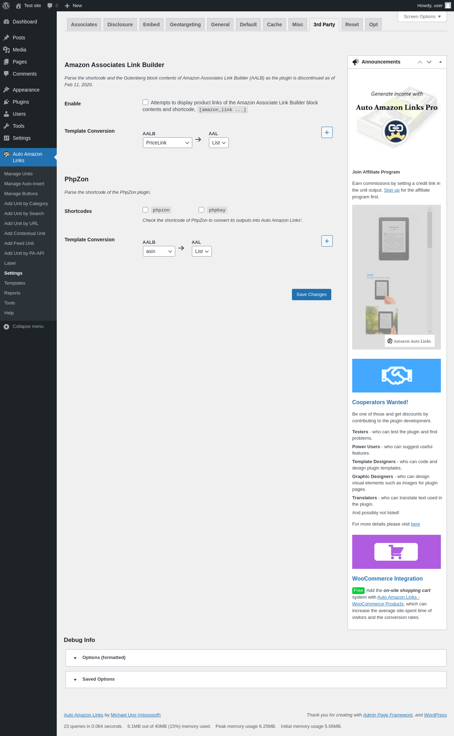Click the Auto Amazon Links Pro banner image
Image resolution: width=454 pixels, height=736 pixels.
click(397, 117)
